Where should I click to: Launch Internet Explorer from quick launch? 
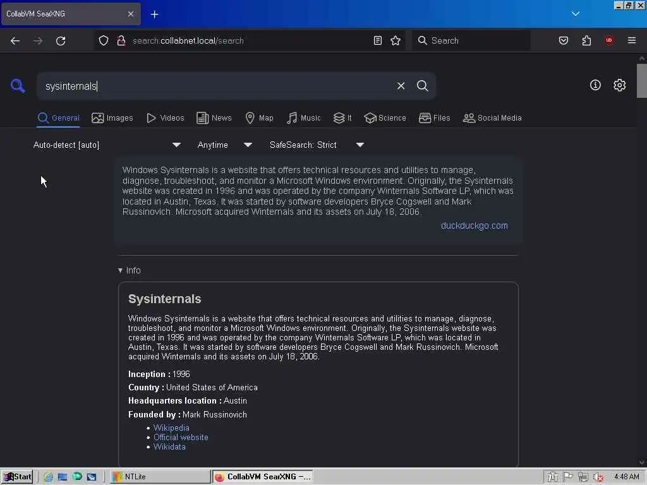pos(48,477)
